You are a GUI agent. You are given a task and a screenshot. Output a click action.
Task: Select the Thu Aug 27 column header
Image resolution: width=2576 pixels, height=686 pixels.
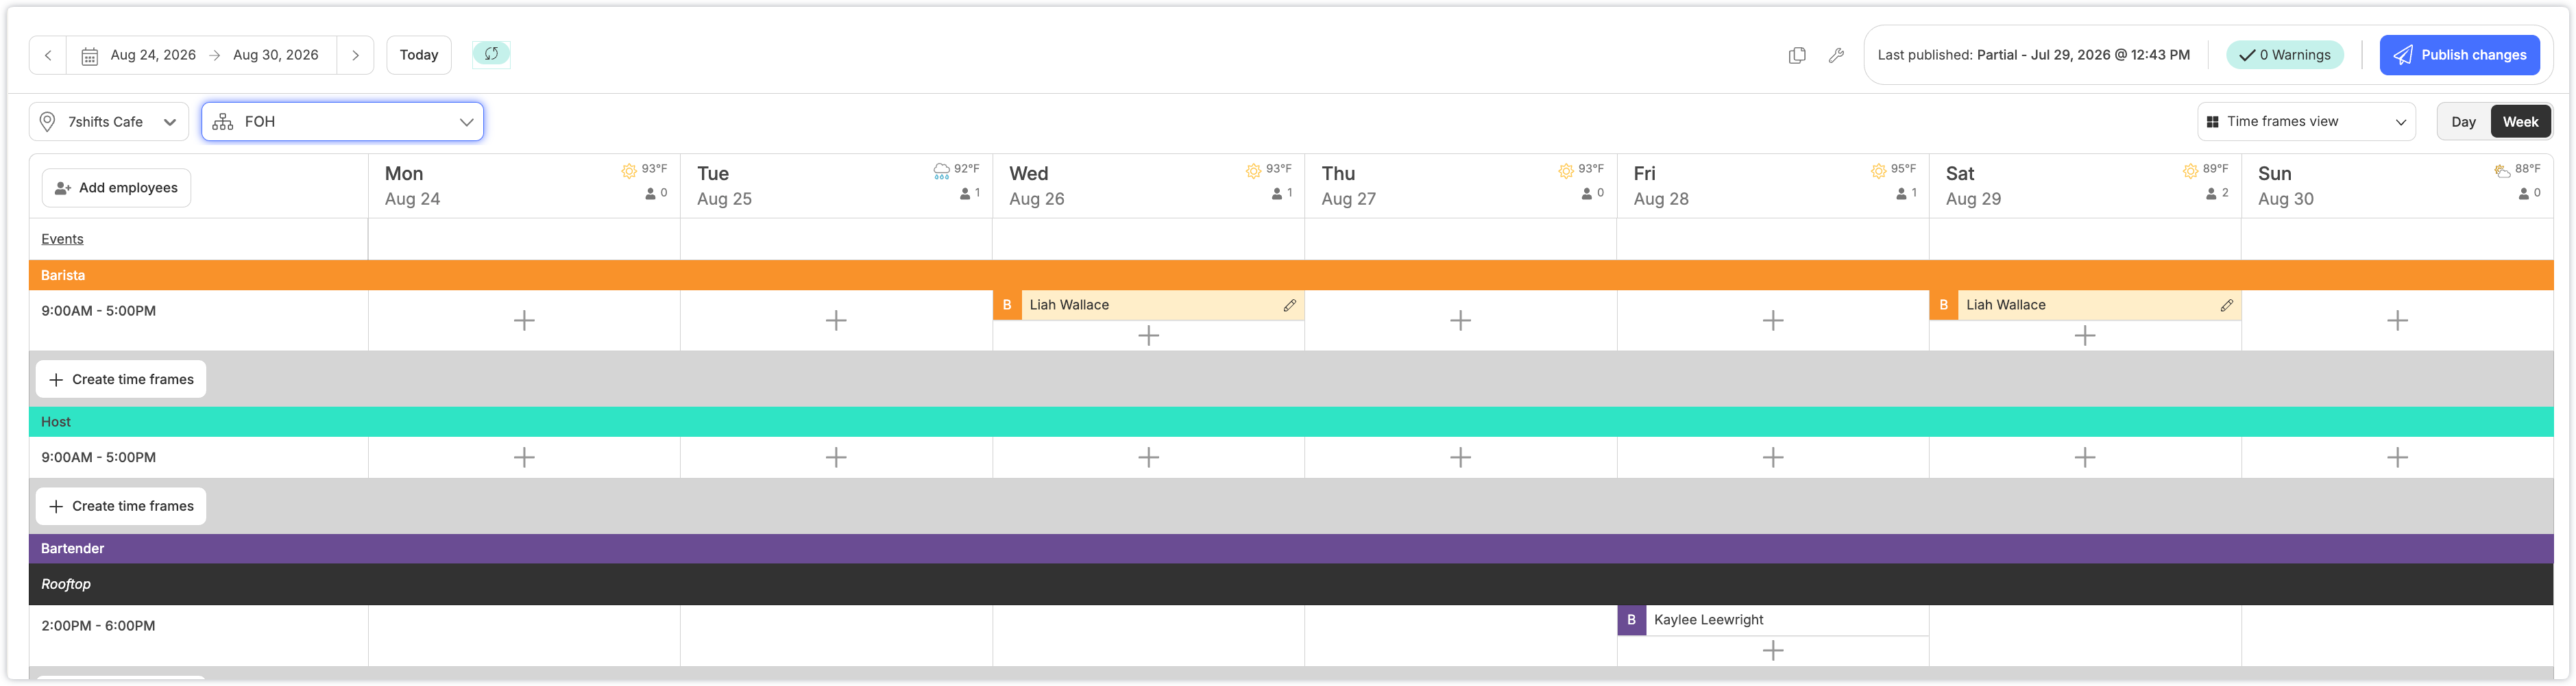point(1460,186)
